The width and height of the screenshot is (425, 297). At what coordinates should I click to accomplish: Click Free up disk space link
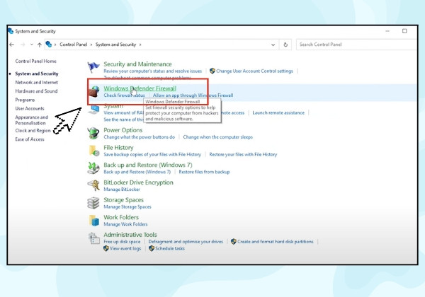pyautogui.click(x=122, y=242)
